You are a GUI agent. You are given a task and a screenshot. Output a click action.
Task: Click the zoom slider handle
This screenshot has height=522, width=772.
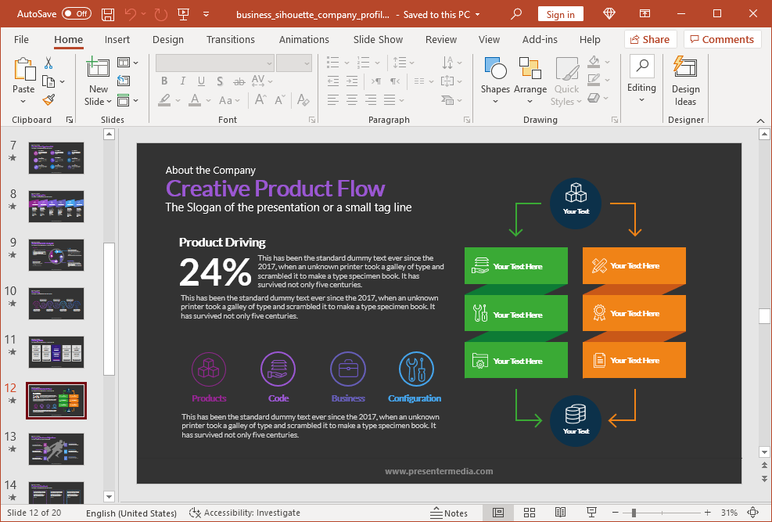point(634,513)
